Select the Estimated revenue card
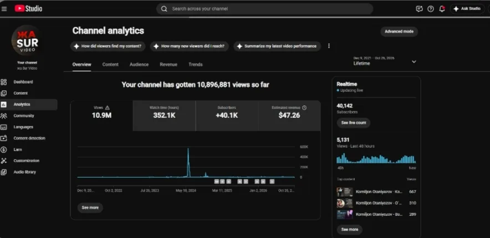490x238 pixels. (x=289, y=116)
